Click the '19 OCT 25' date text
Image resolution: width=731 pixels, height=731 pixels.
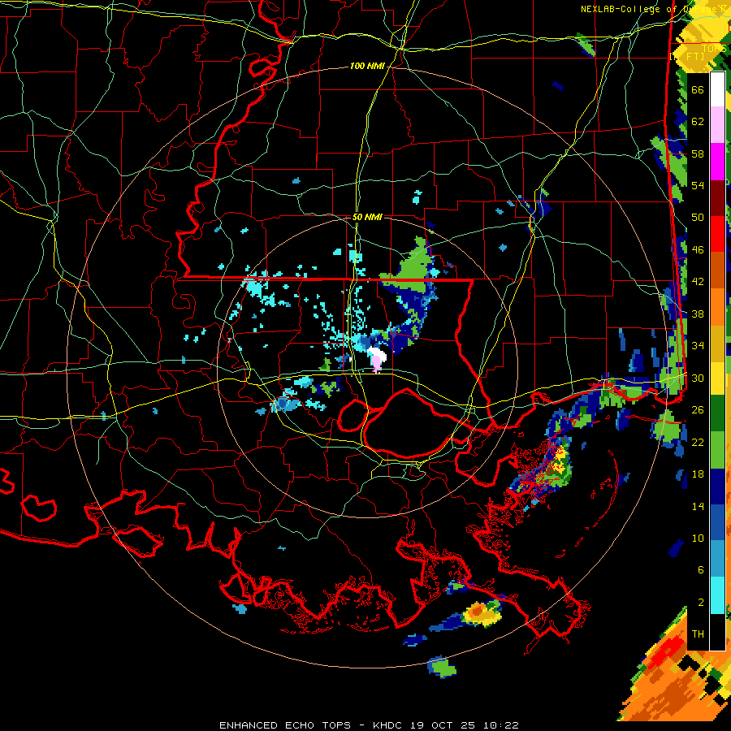pos(443,725)
